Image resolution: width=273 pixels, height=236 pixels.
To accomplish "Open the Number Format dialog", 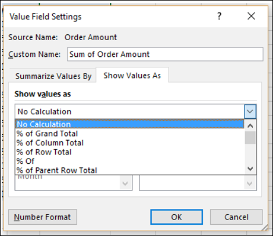I will [x=43, y=217].
